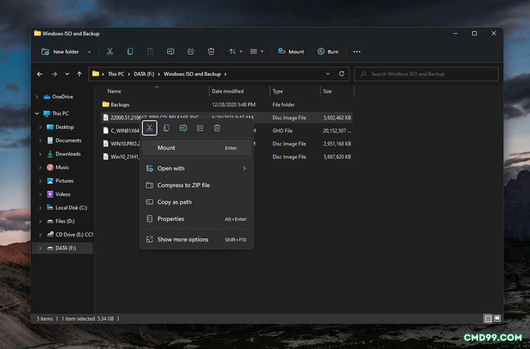The width and height of the screenshot is (530, 349).
Task: Click the Copy icon in the context menu
Action: (x=166, y=128)
